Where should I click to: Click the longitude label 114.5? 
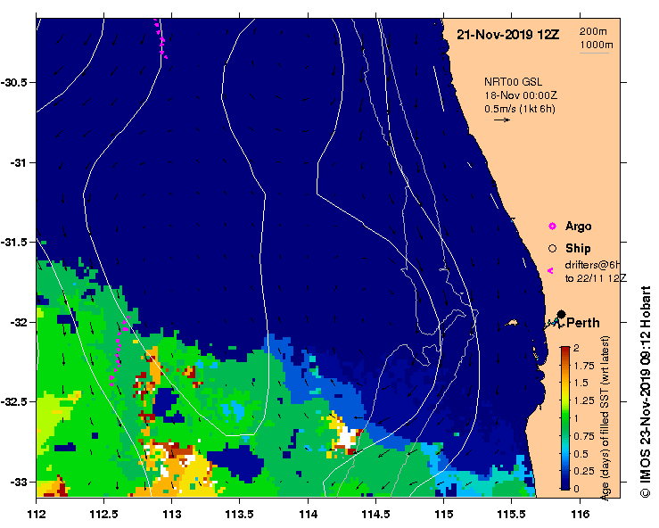(375, 514)
